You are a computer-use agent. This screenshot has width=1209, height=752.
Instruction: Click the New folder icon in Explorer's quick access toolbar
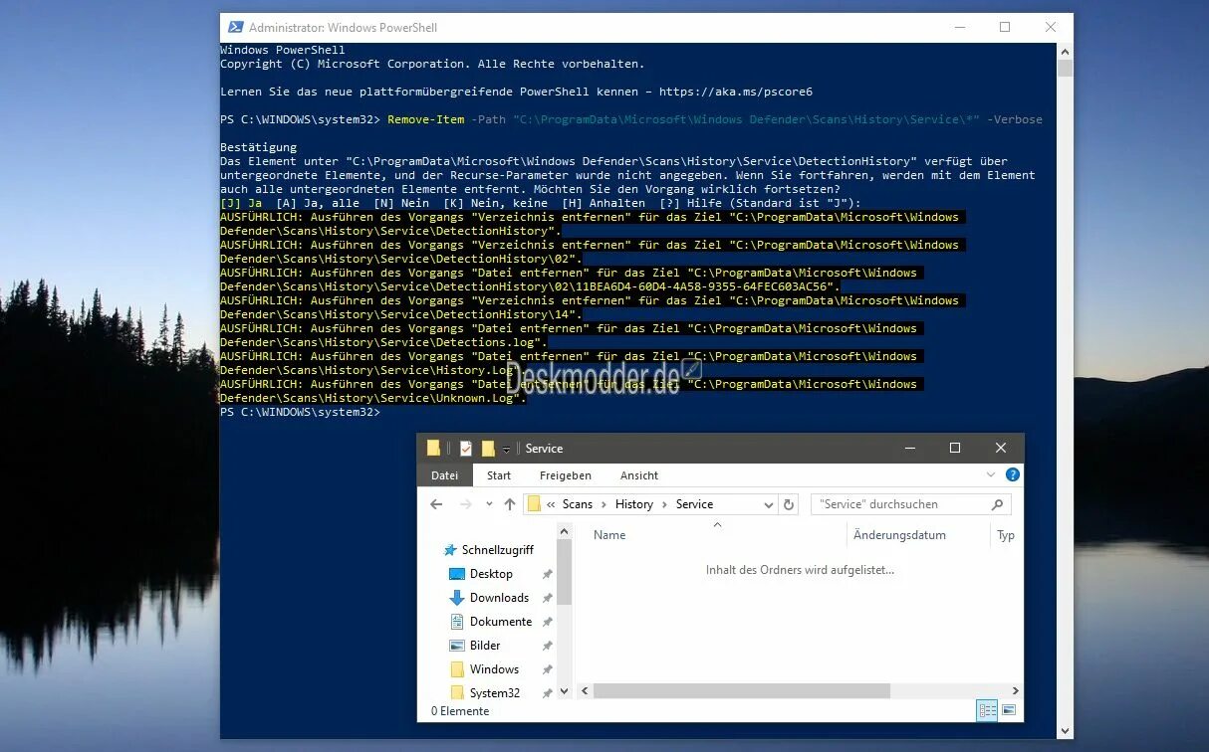point(488,449)
